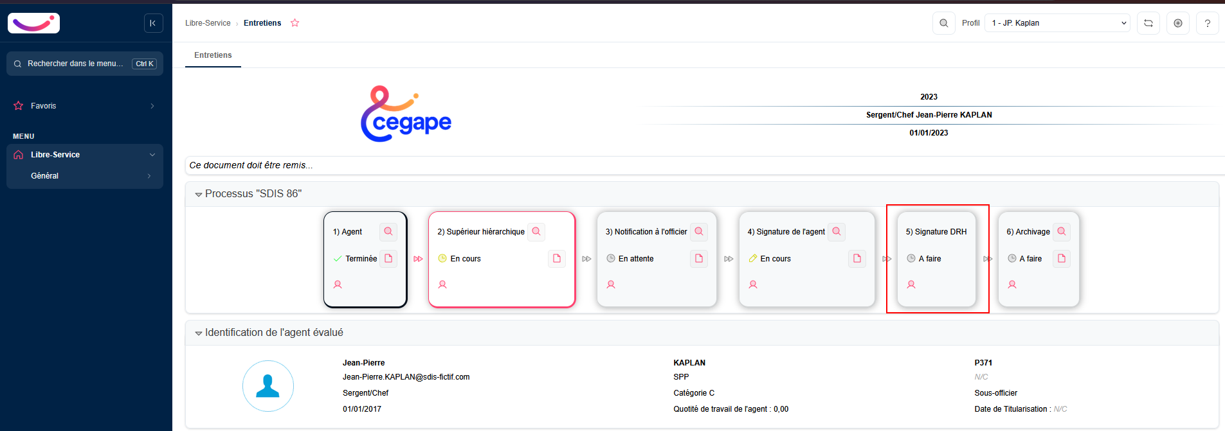Click the "Ce document doit être remis..." text
Viewport: 1225px width, 431px height.
pos(251,165)
